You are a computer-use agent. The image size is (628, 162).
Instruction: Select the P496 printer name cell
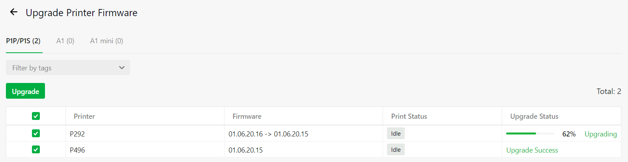point(145,150)
